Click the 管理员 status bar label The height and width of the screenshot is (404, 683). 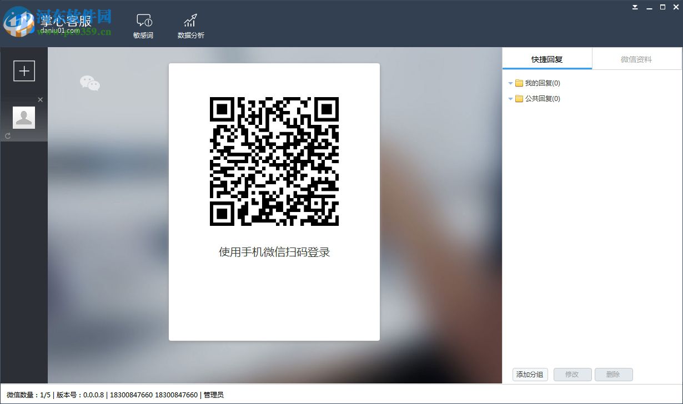tap(214, 395)
